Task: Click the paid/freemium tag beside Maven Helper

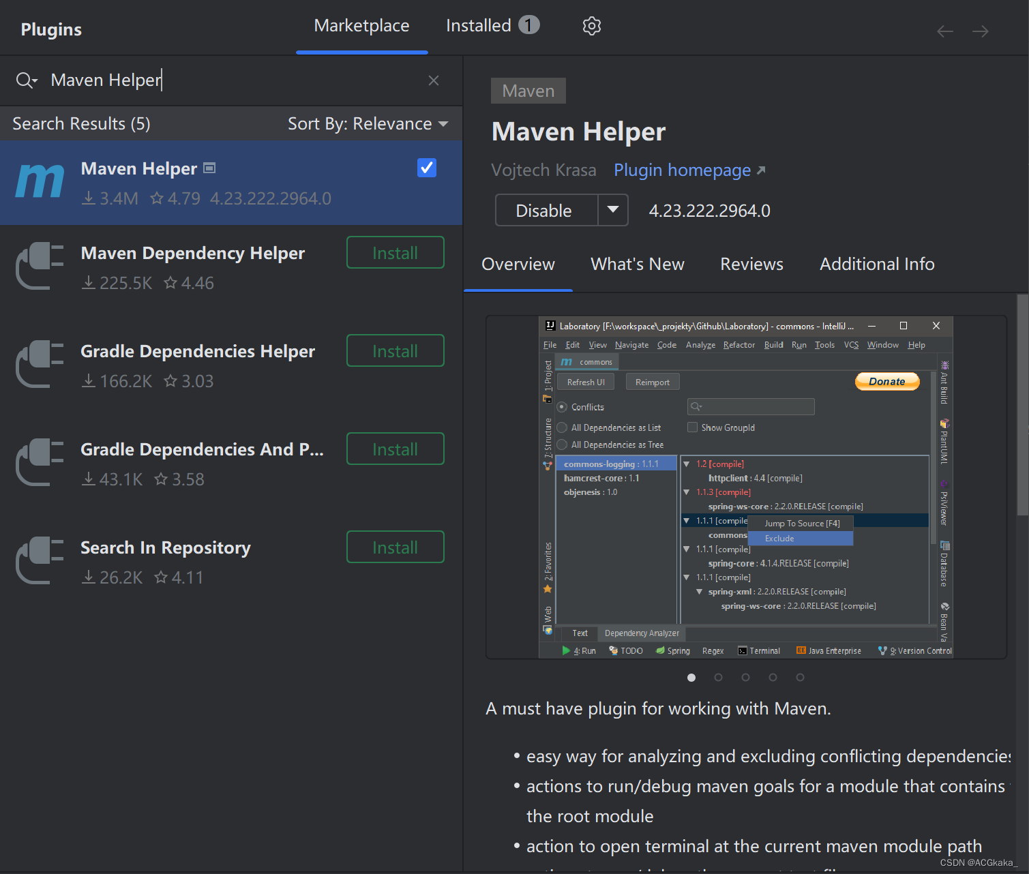Action: [210, 168]
